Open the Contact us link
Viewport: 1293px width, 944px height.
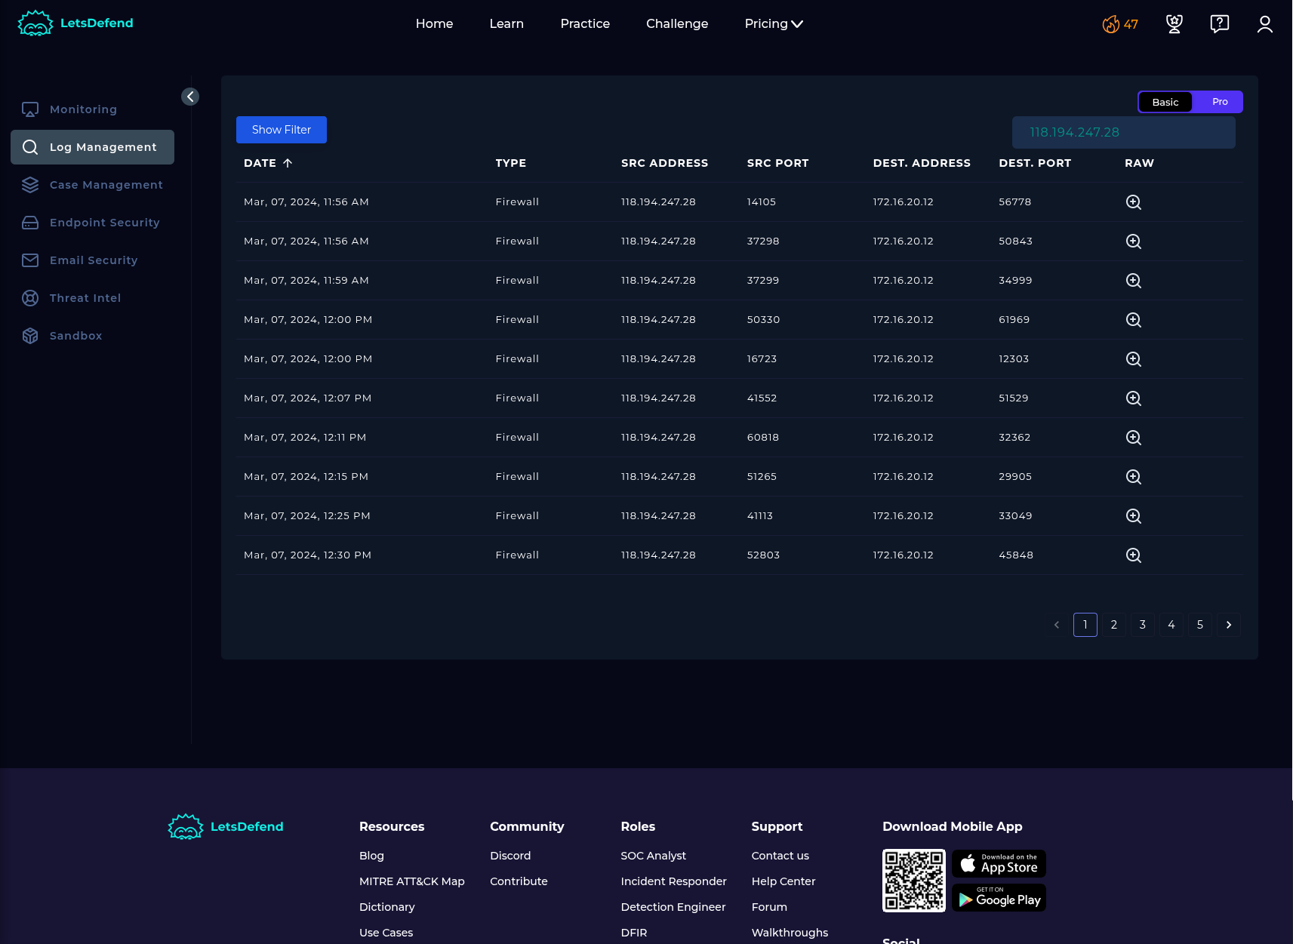tap(780, 856)
